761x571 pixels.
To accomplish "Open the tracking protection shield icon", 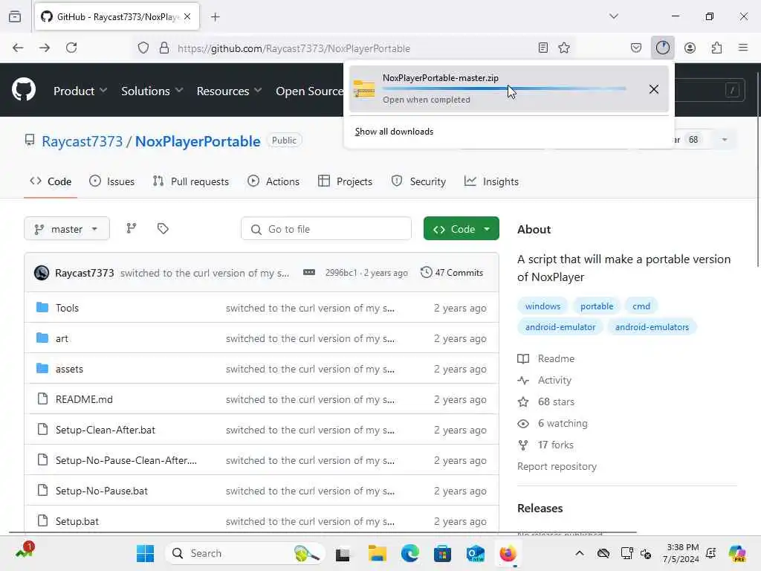I will 143,48.
